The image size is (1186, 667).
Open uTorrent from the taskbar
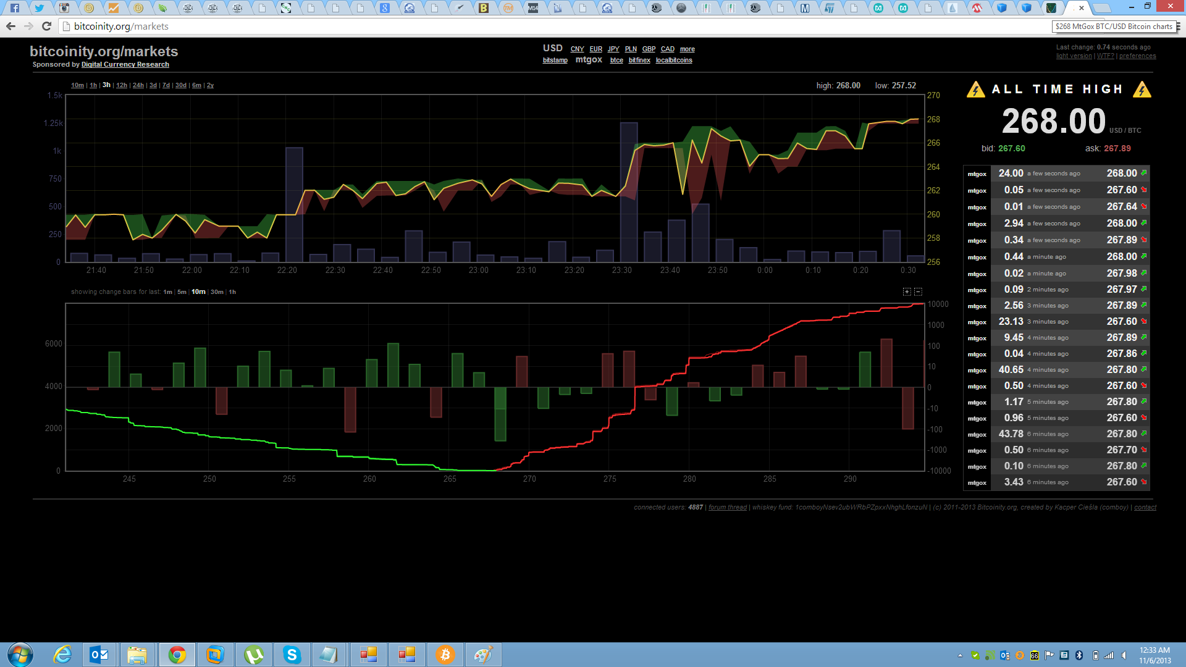point(253,655)
